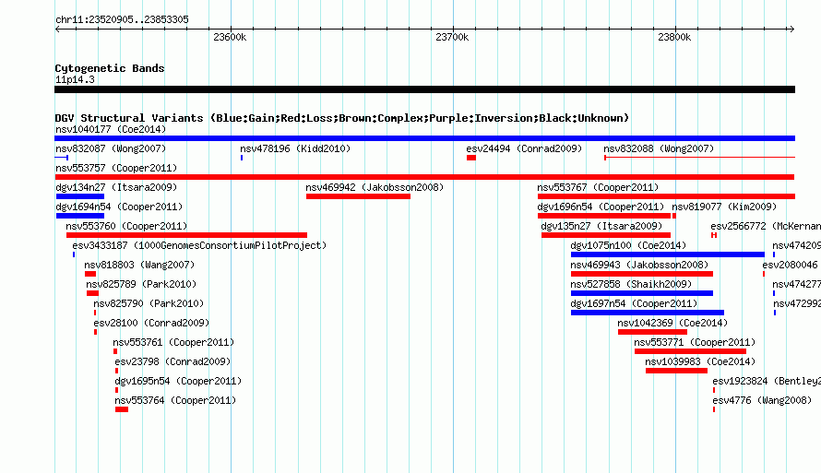Select the red nsv1042369 loss bar

coord(652,332)
